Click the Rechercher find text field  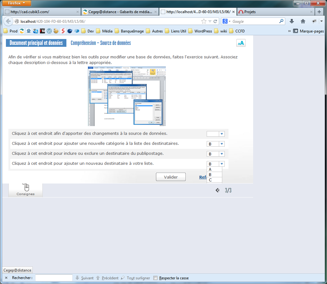[x=54, y=278]
